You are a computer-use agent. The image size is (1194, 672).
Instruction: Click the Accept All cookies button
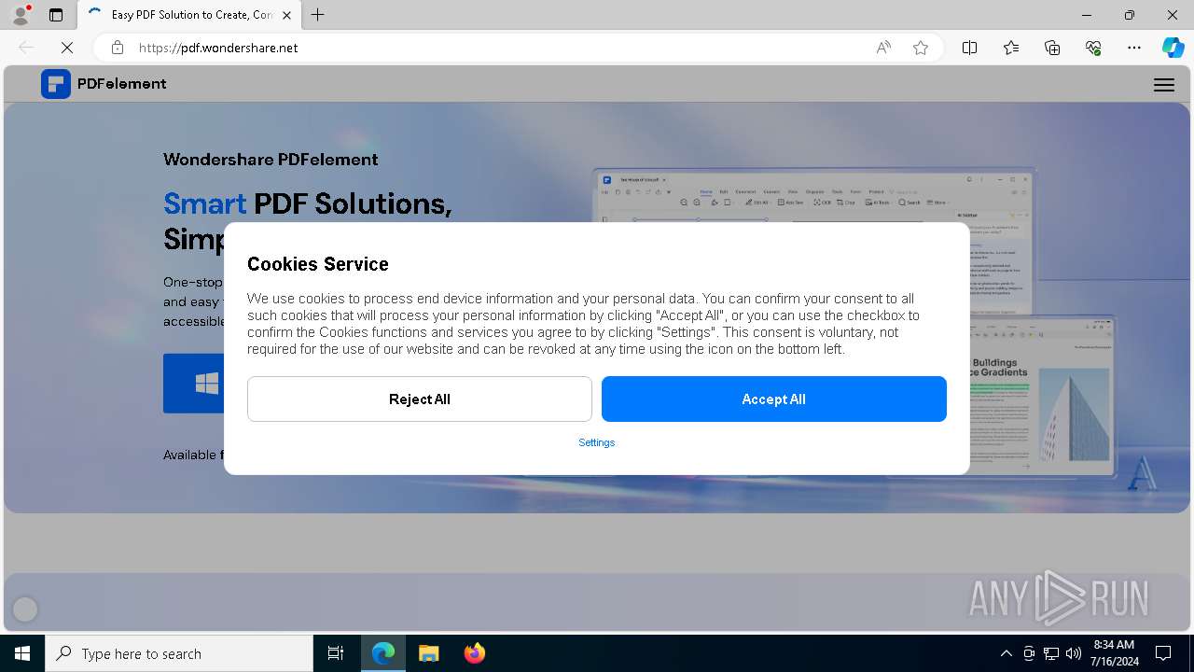tap(773, 399)
